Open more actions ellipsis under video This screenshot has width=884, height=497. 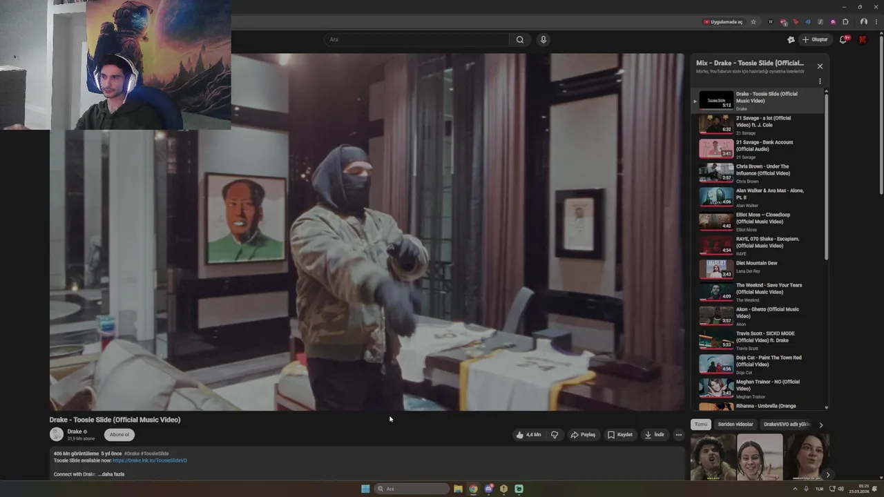[x=679, y=435]
